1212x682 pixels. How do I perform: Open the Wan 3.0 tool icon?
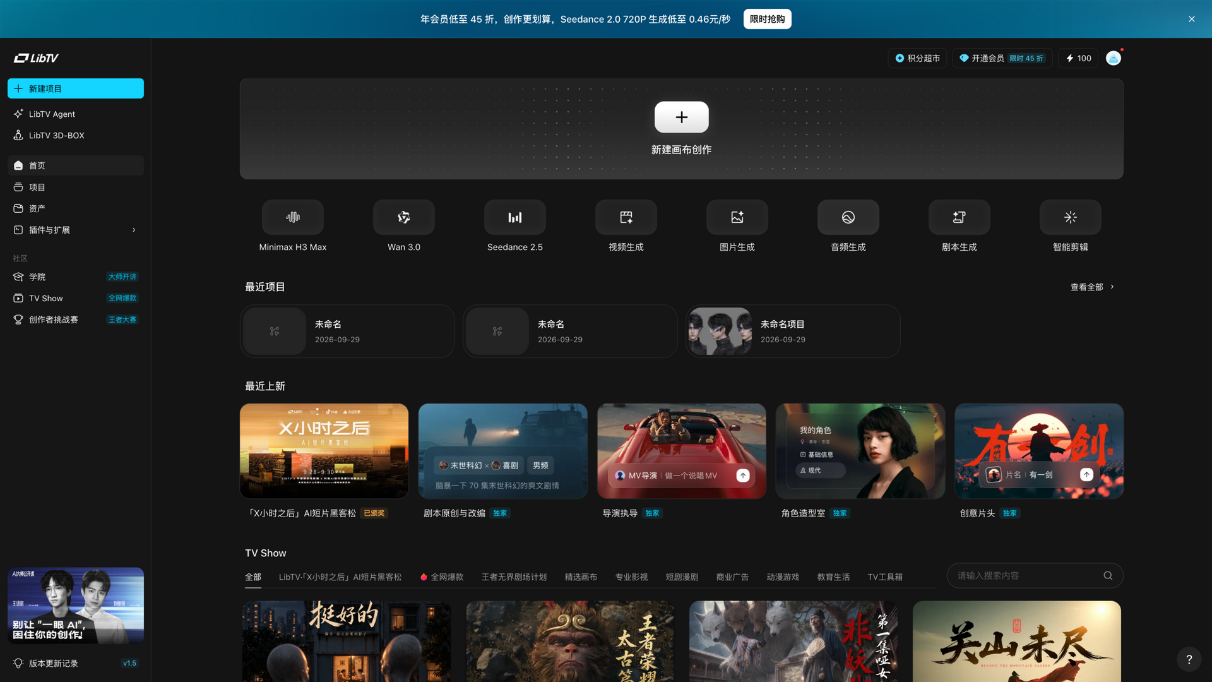point(404,217)
